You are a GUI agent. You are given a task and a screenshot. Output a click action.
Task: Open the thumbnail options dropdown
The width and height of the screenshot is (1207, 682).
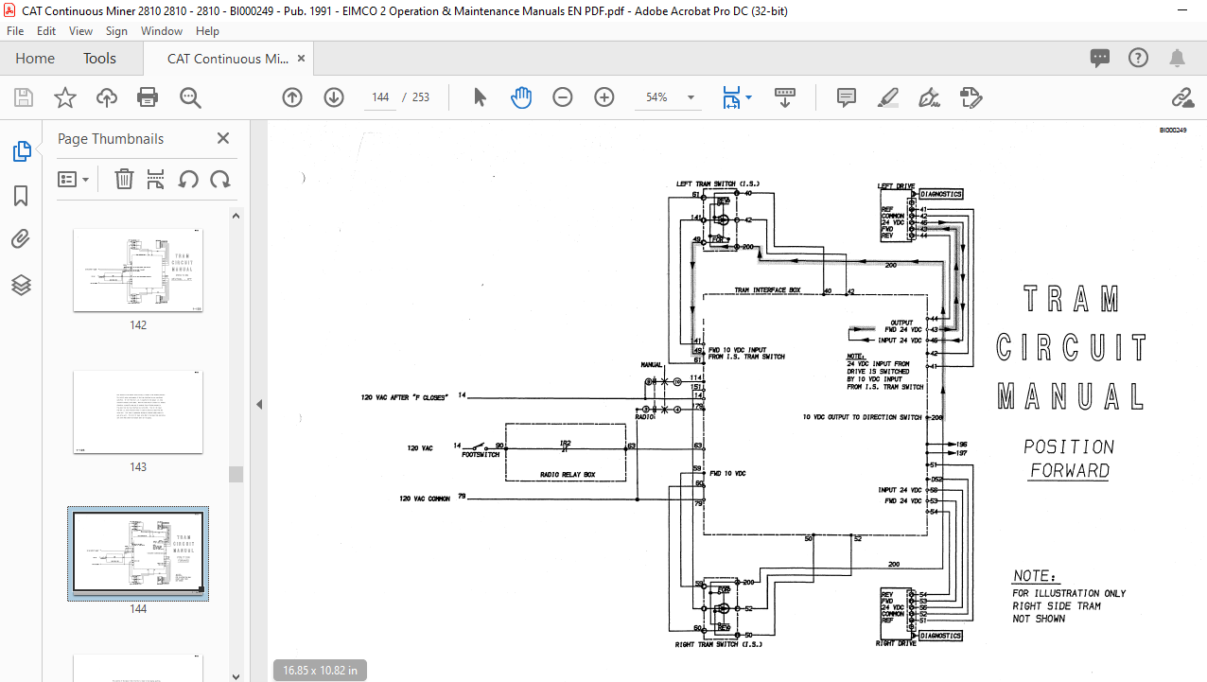74,179
